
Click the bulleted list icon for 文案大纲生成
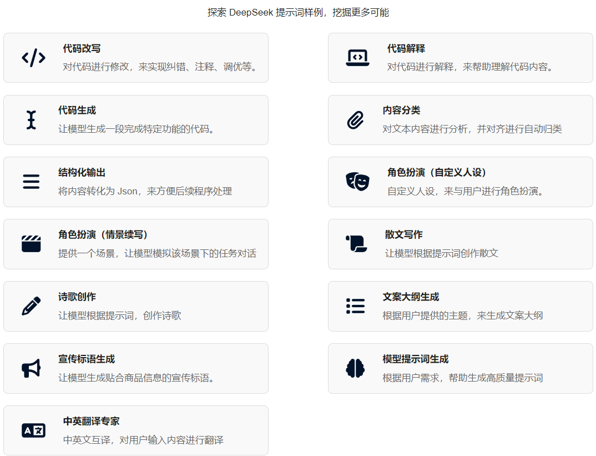coord(355,306)
